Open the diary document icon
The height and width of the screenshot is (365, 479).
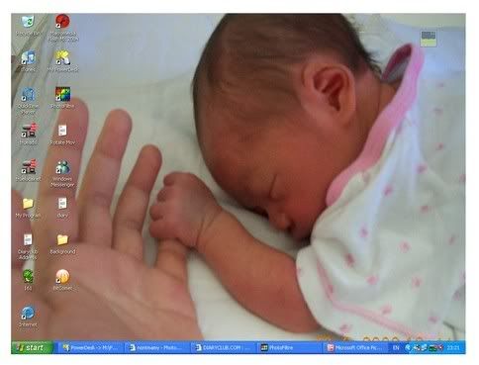[62, 204]
